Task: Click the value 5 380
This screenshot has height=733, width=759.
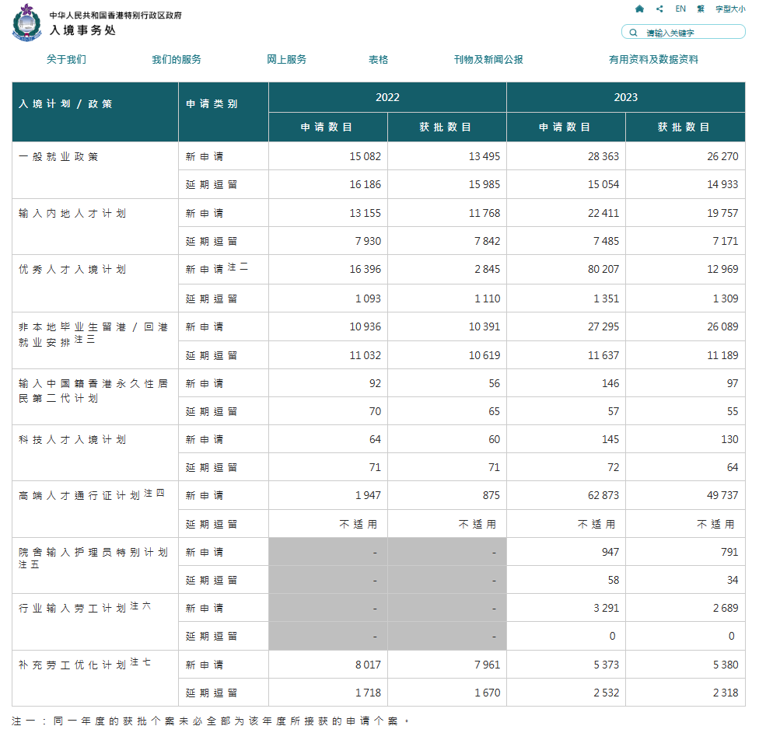Action: click(x=725, y=665)
